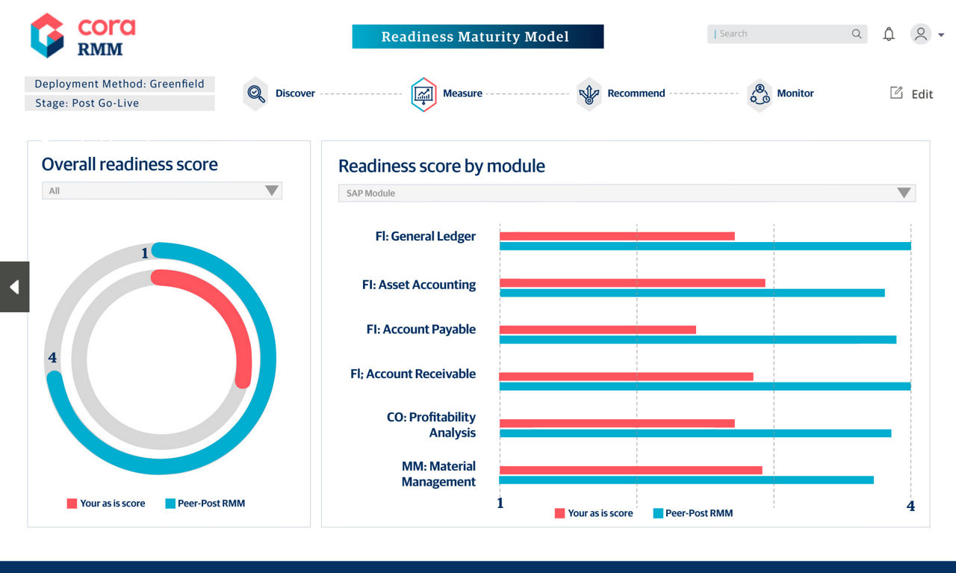Click the red legend swatch in module chart

(x=559, y=513)
